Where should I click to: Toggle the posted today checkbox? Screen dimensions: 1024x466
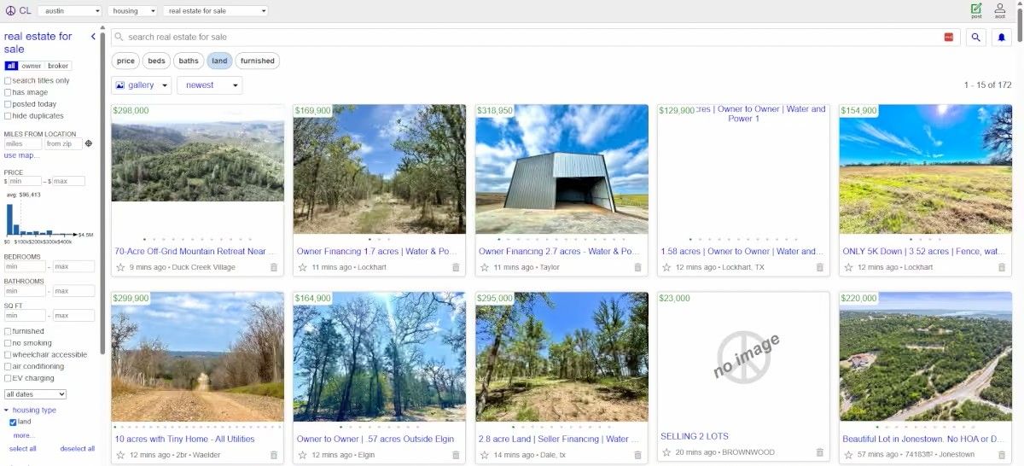click(x=8, y=104)
